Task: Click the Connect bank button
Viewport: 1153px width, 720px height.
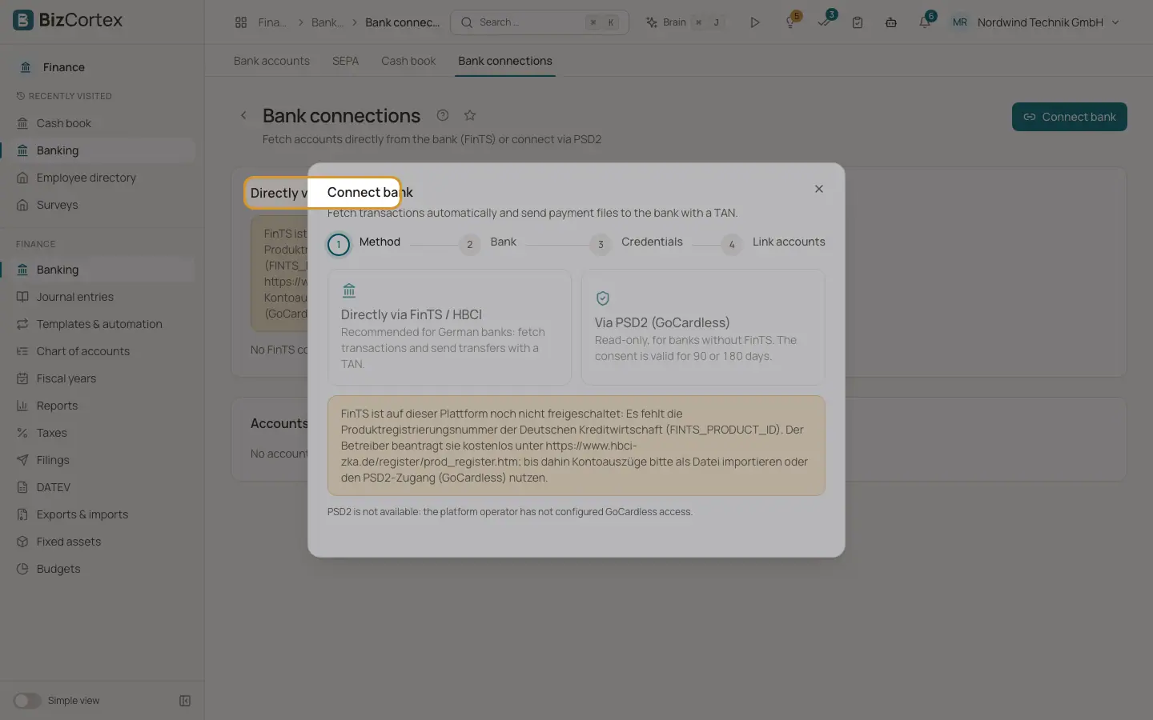Action: [x=1069, y=117]
